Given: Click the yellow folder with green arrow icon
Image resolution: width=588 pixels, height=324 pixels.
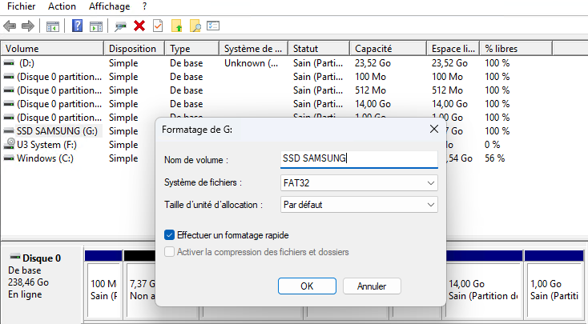Looking at the screenshot, I should click(176, 26).
